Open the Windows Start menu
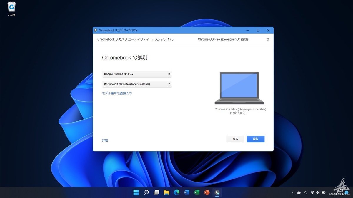This screenshot has height=198, width=353. click(x=136, y=193)
